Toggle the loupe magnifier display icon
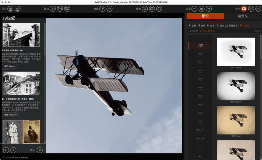Image resolution: width=262 pixels, height=160 pixels. 251,9
